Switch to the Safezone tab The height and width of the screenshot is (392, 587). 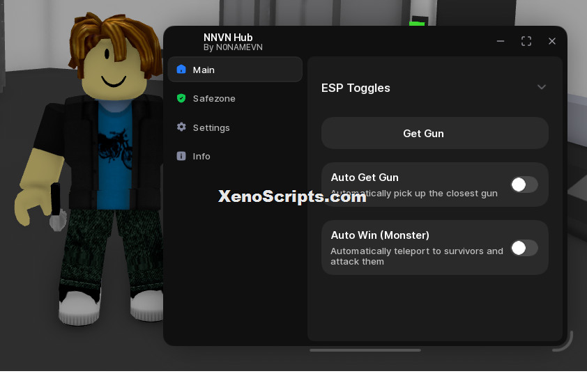(x=235, y=98)
